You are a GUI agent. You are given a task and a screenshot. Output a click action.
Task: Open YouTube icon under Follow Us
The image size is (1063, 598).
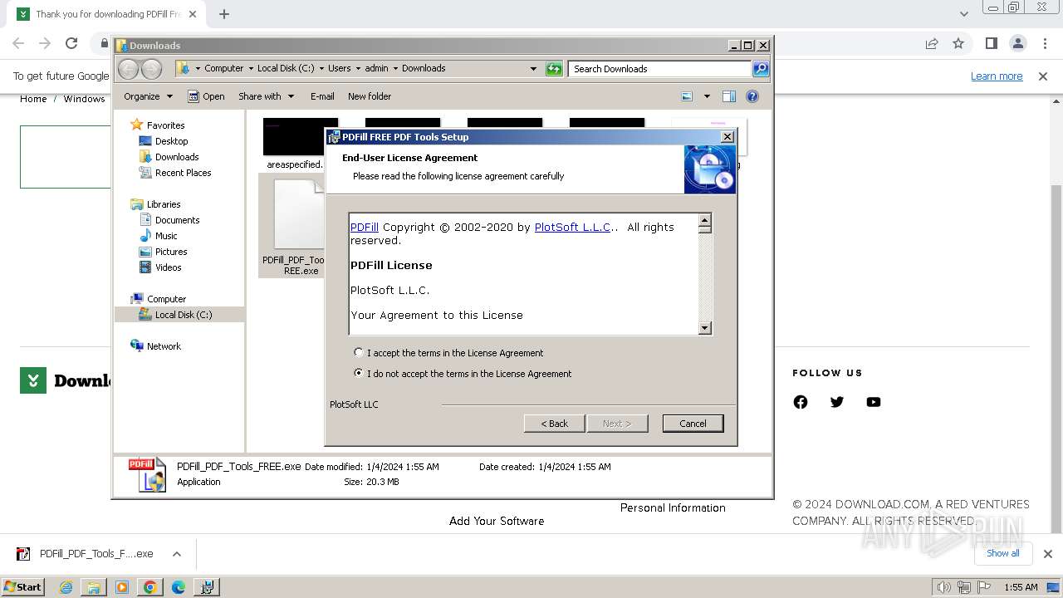tap(874, 402)
